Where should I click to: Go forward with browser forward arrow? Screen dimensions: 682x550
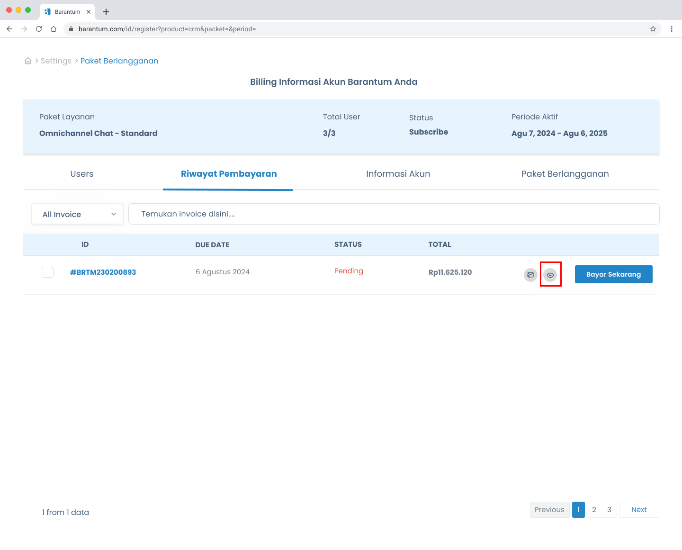pyautogui.click(x=24, y=29)
